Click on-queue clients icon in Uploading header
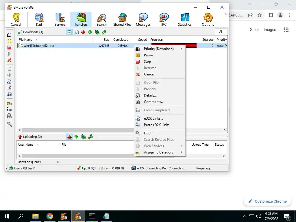The image size is (296, 222). 83,137
